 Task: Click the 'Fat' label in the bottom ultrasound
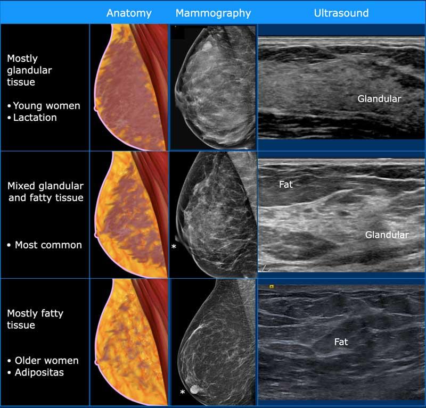(x=341, y=342)
